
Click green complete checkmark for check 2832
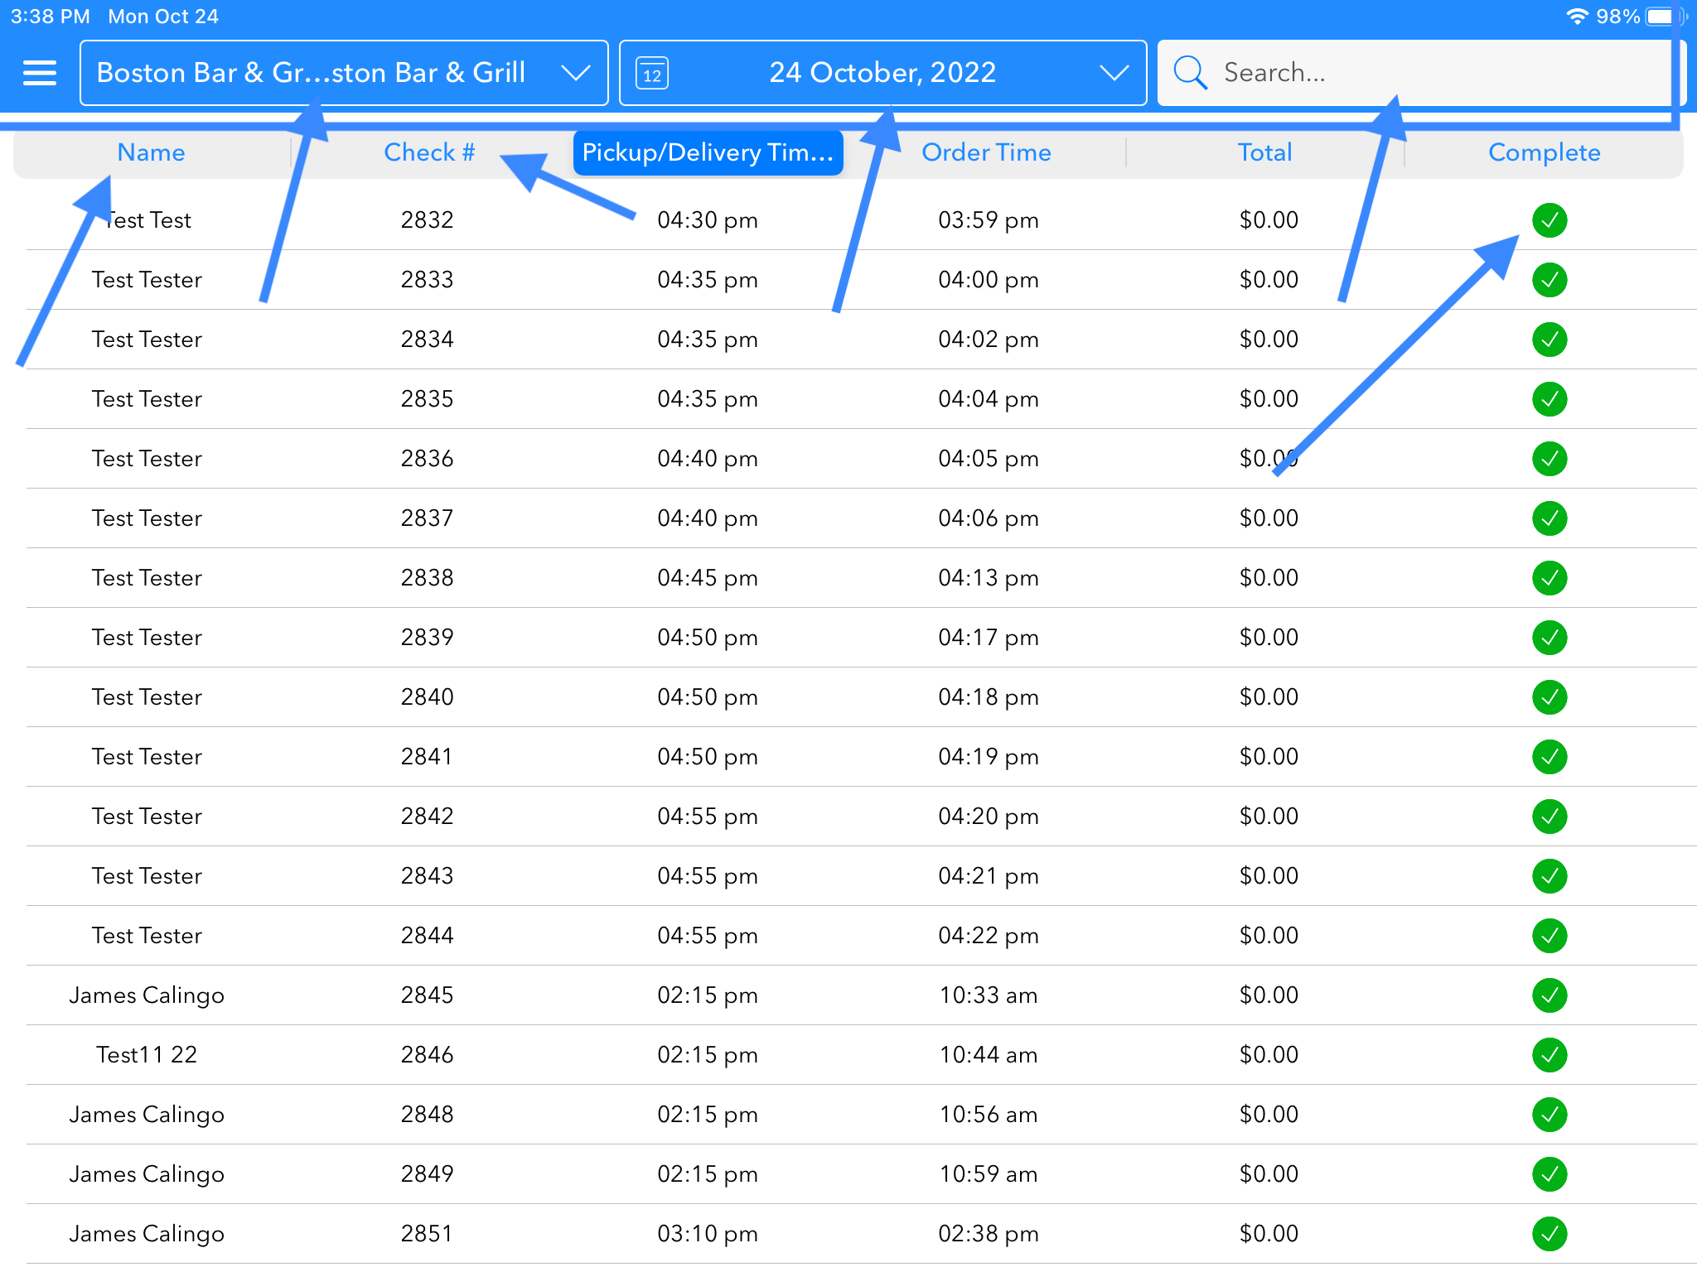pyautogui.click(x=1549, y=220)
